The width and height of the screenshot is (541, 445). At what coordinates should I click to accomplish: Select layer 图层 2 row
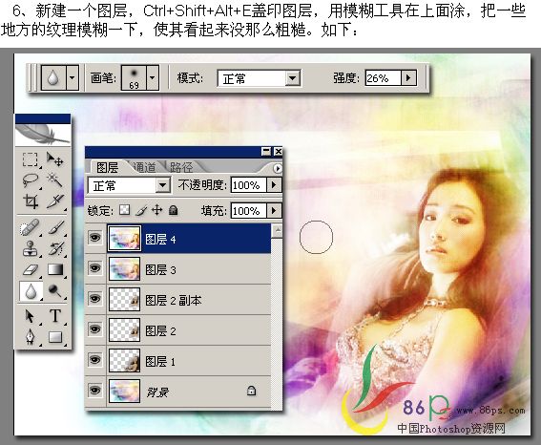point(177,330)
